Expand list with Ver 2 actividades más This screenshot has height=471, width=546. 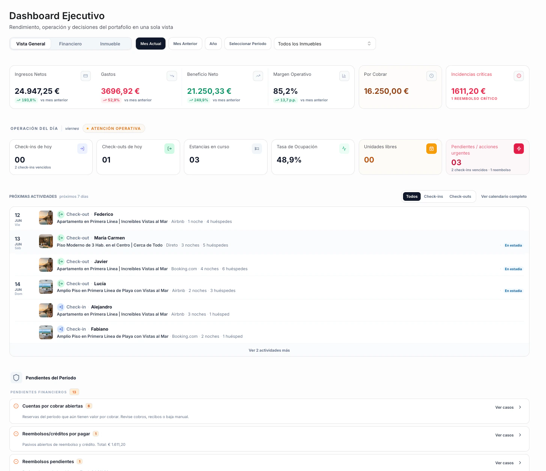[x=269, y=350]
